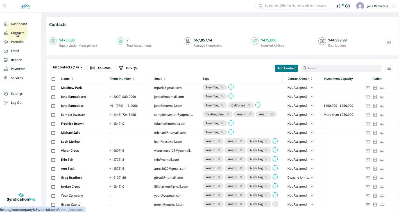Tick the select-all checkbox in header

pyautogui.click(x=53, y=79)
